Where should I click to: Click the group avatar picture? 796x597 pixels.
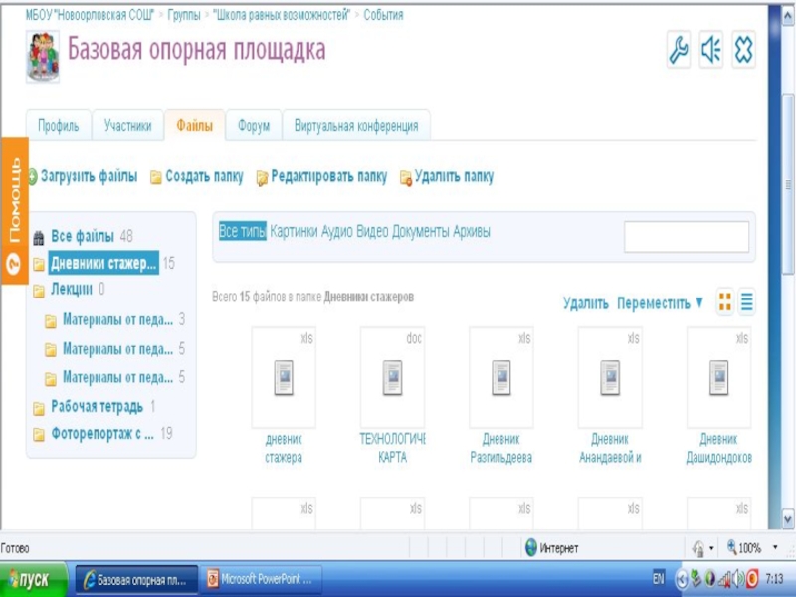point(43,56)
